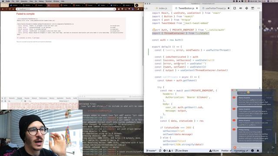The image size is (278, 156).
Task: Open the DevTools Console tab
Action: pos(20,98)
